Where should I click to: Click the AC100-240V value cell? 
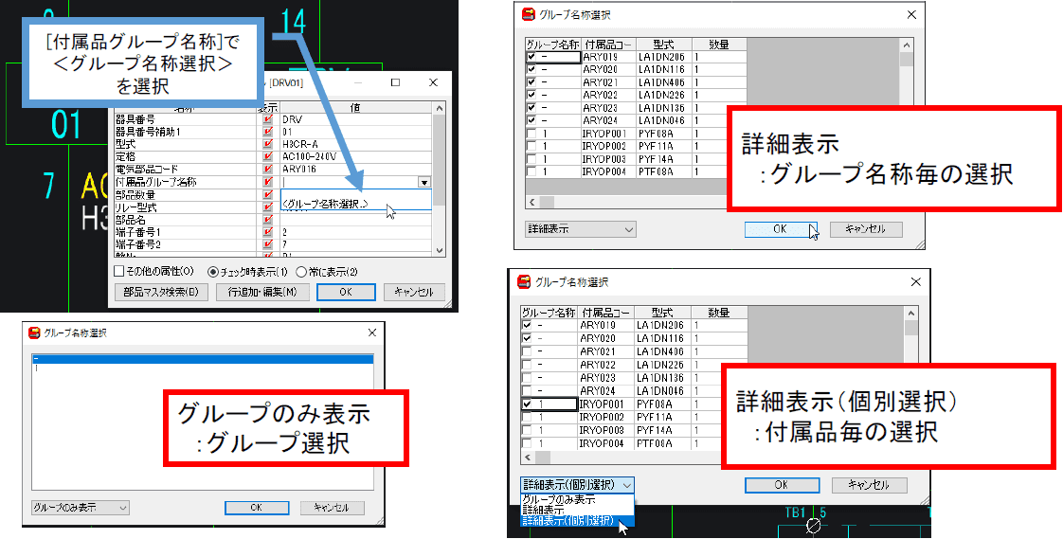click(x=356, y=156)
